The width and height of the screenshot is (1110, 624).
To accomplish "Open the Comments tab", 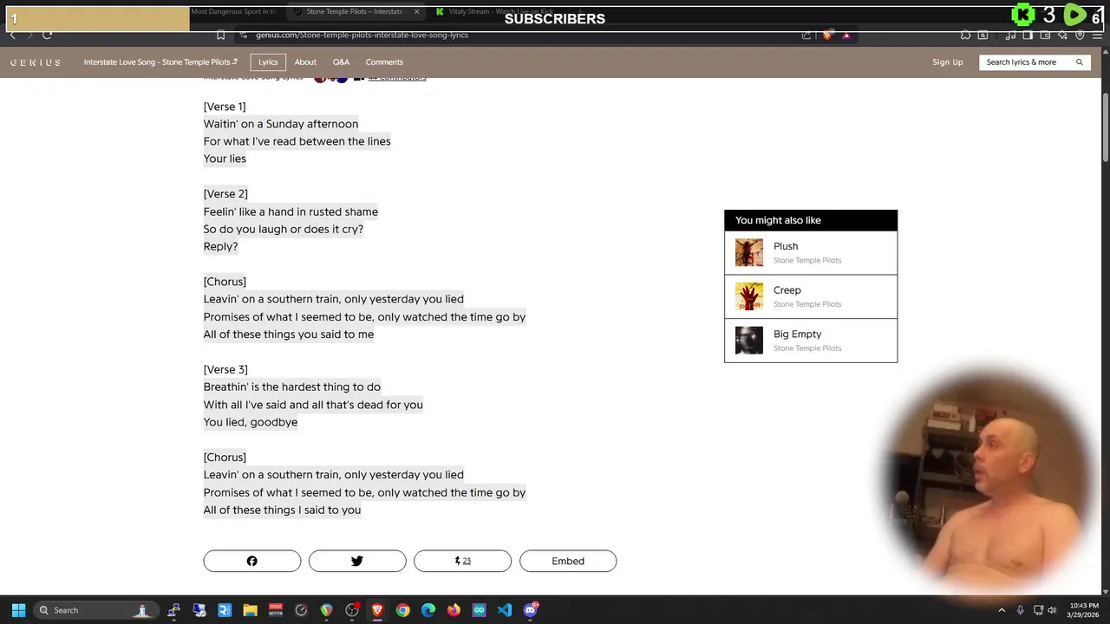I will click(x=384, y=62).
